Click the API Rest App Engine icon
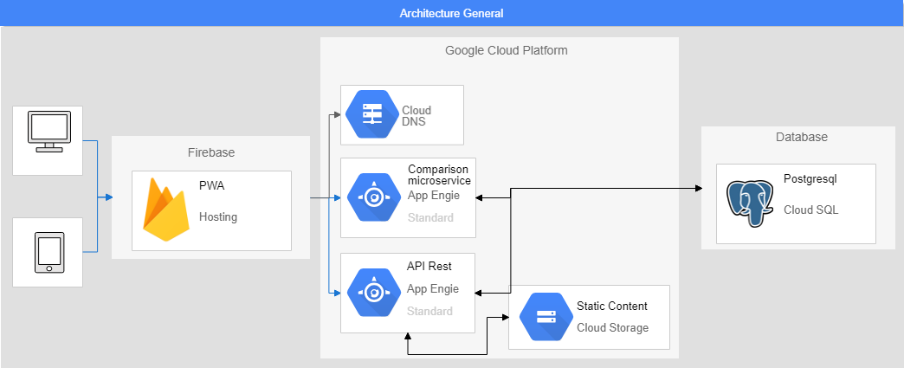904x368 pixels. point(373,293)
